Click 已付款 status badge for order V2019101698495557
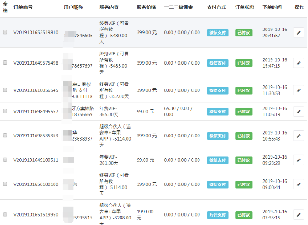Viewport: 308px width, 225px height. click(x=244, y=112)
